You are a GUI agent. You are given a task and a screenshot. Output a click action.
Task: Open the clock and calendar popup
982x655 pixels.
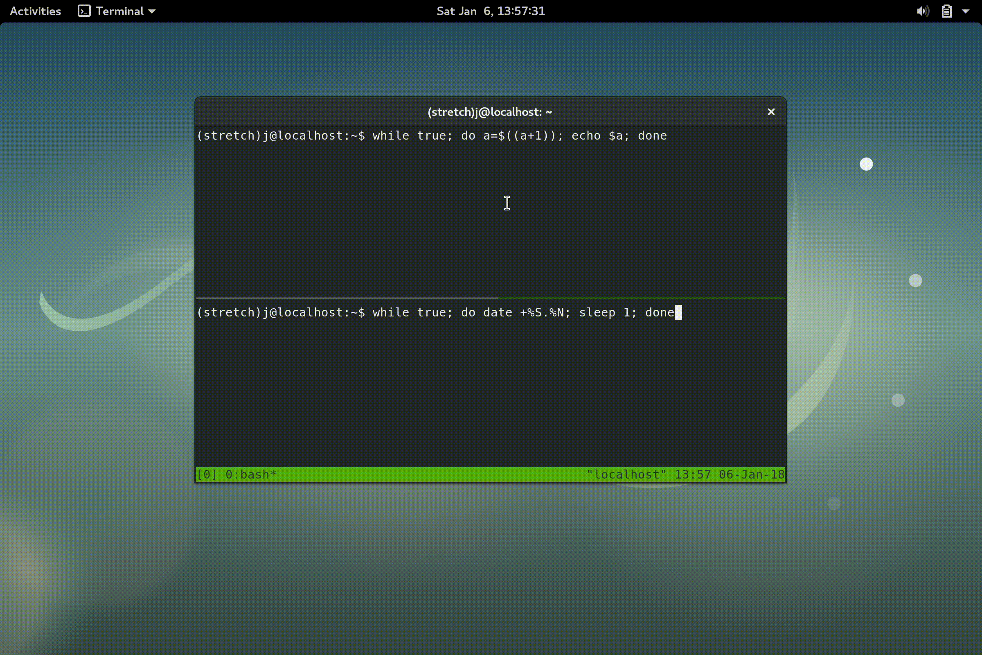(491, 11)
